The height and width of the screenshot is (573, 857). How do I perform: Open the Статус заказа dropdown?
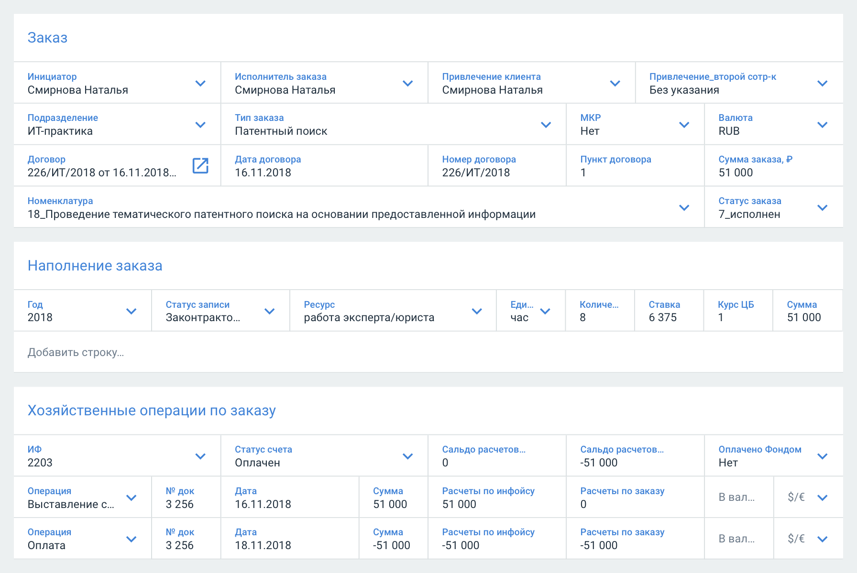point(822,207)
